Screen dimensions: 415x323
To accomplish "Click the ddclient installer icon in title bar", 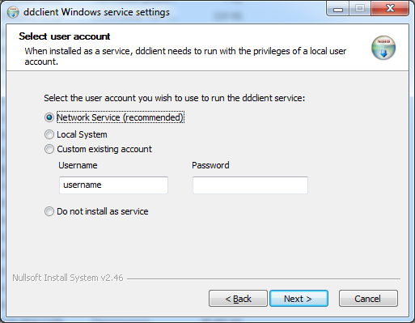I will tap(13, 12).
